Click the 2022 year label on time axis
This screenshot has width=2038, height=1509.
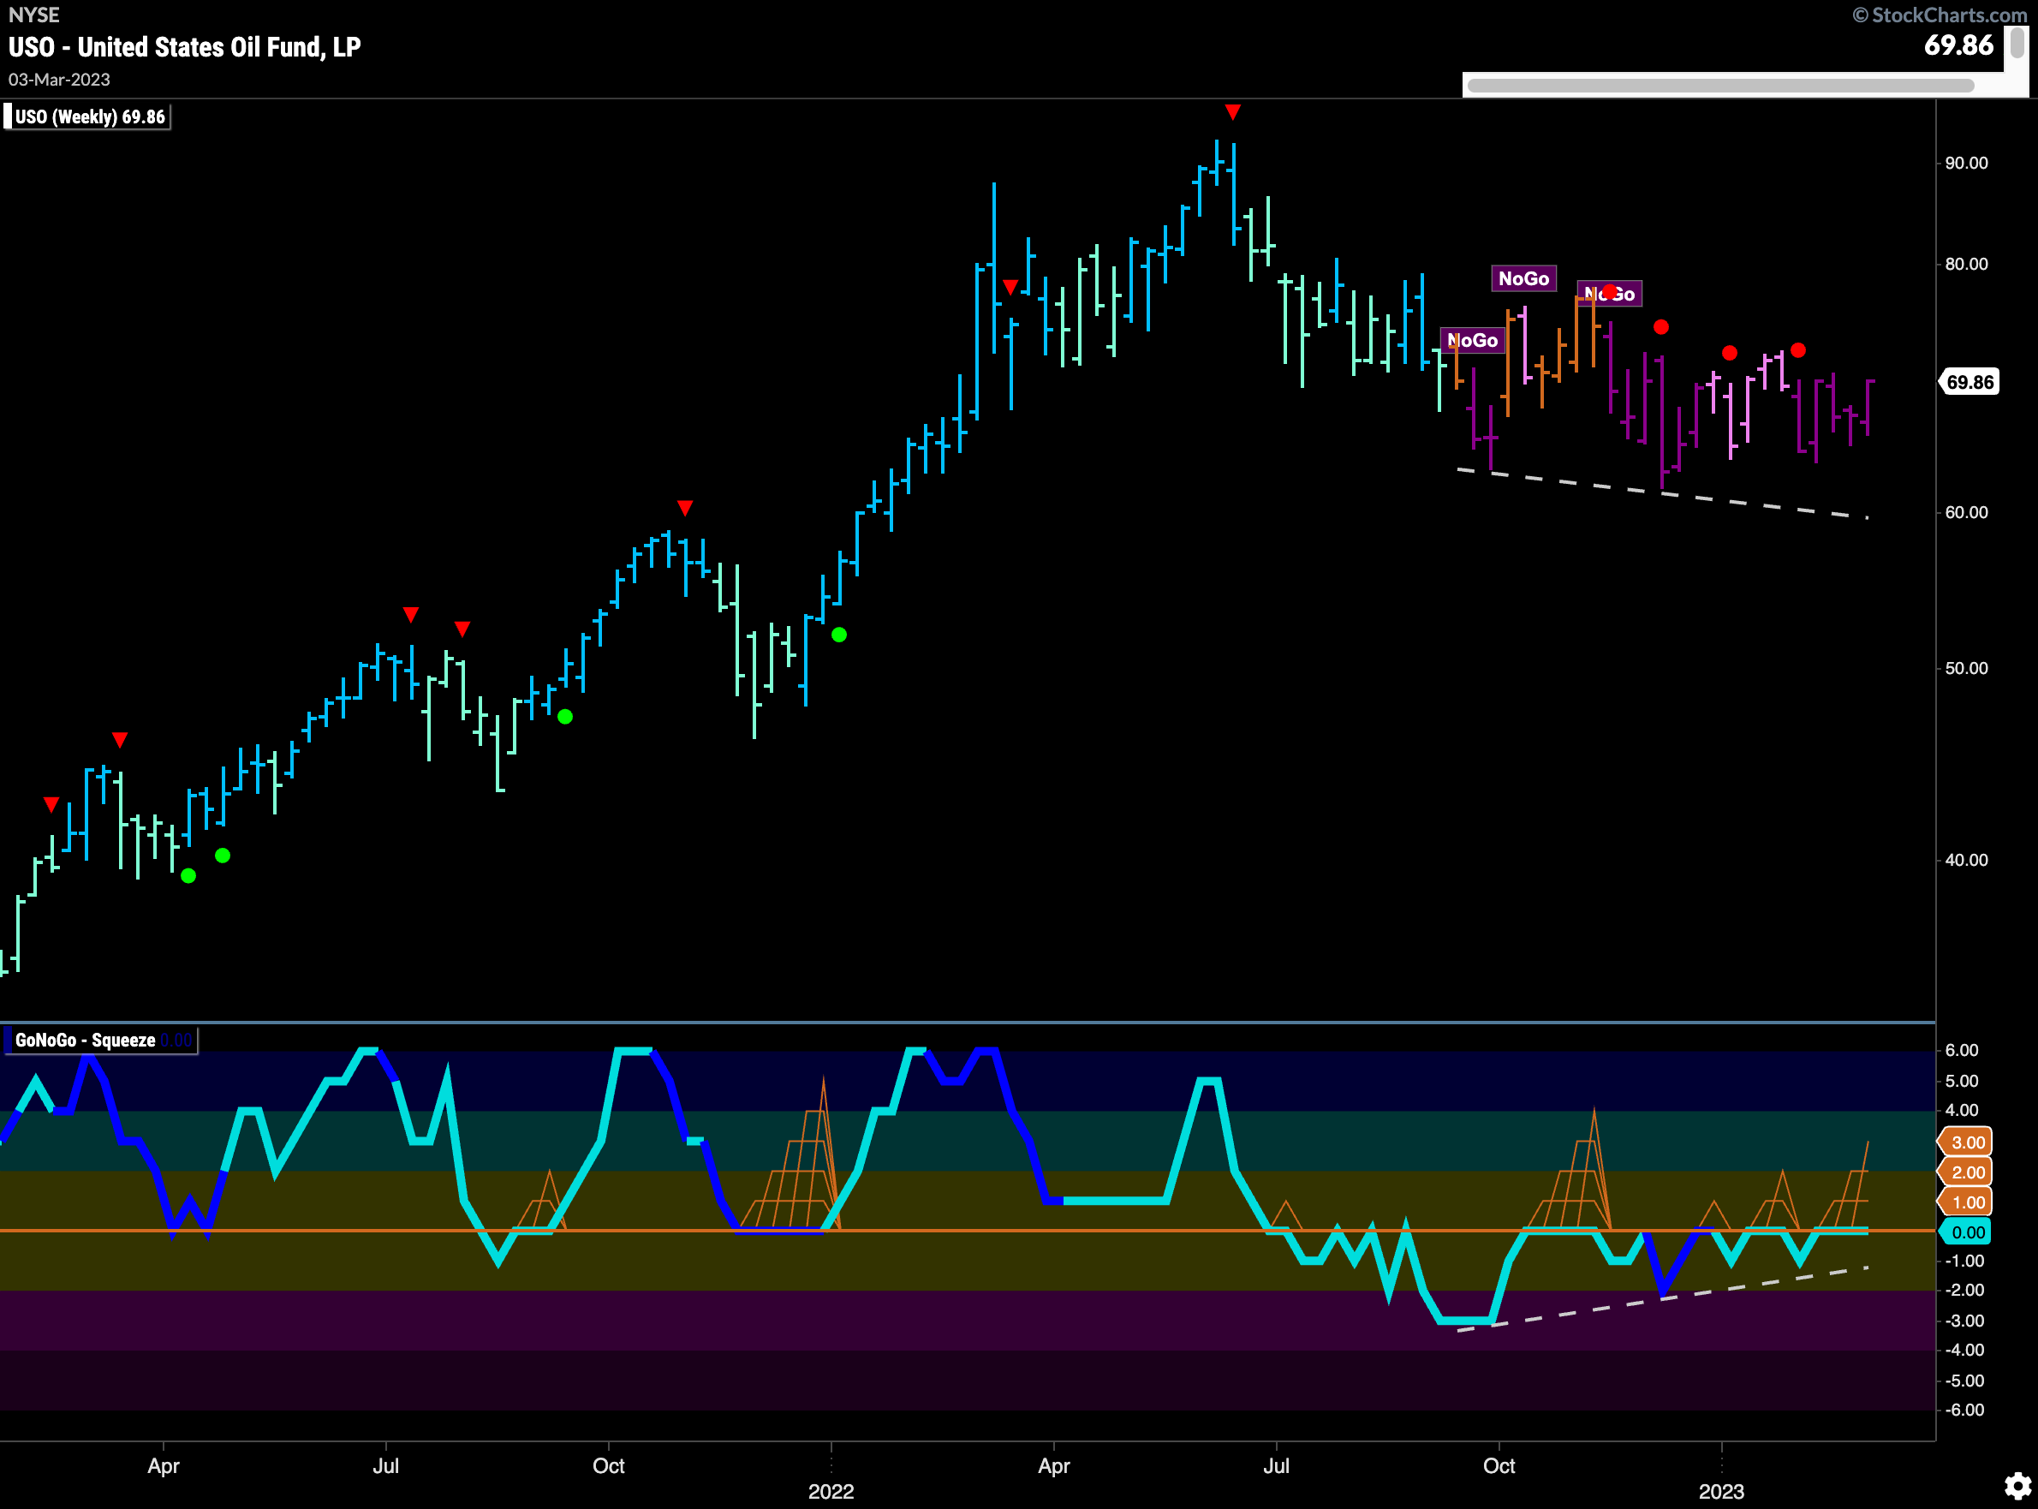click(x=831, y=1492)
